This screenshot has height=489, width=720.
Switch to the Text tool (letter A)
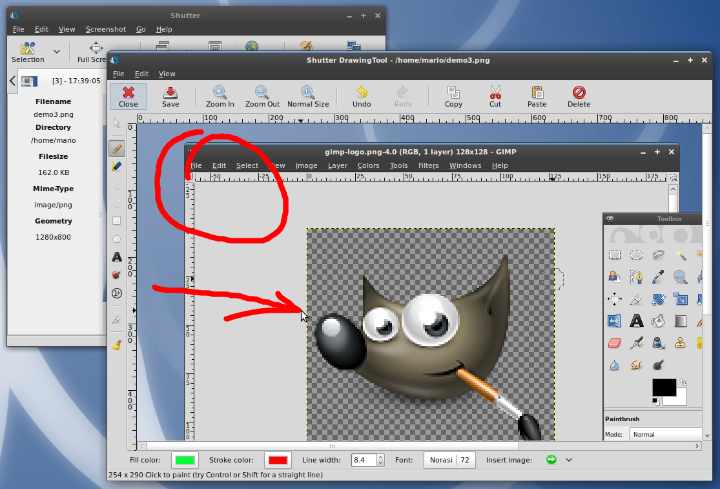[117, 257]
